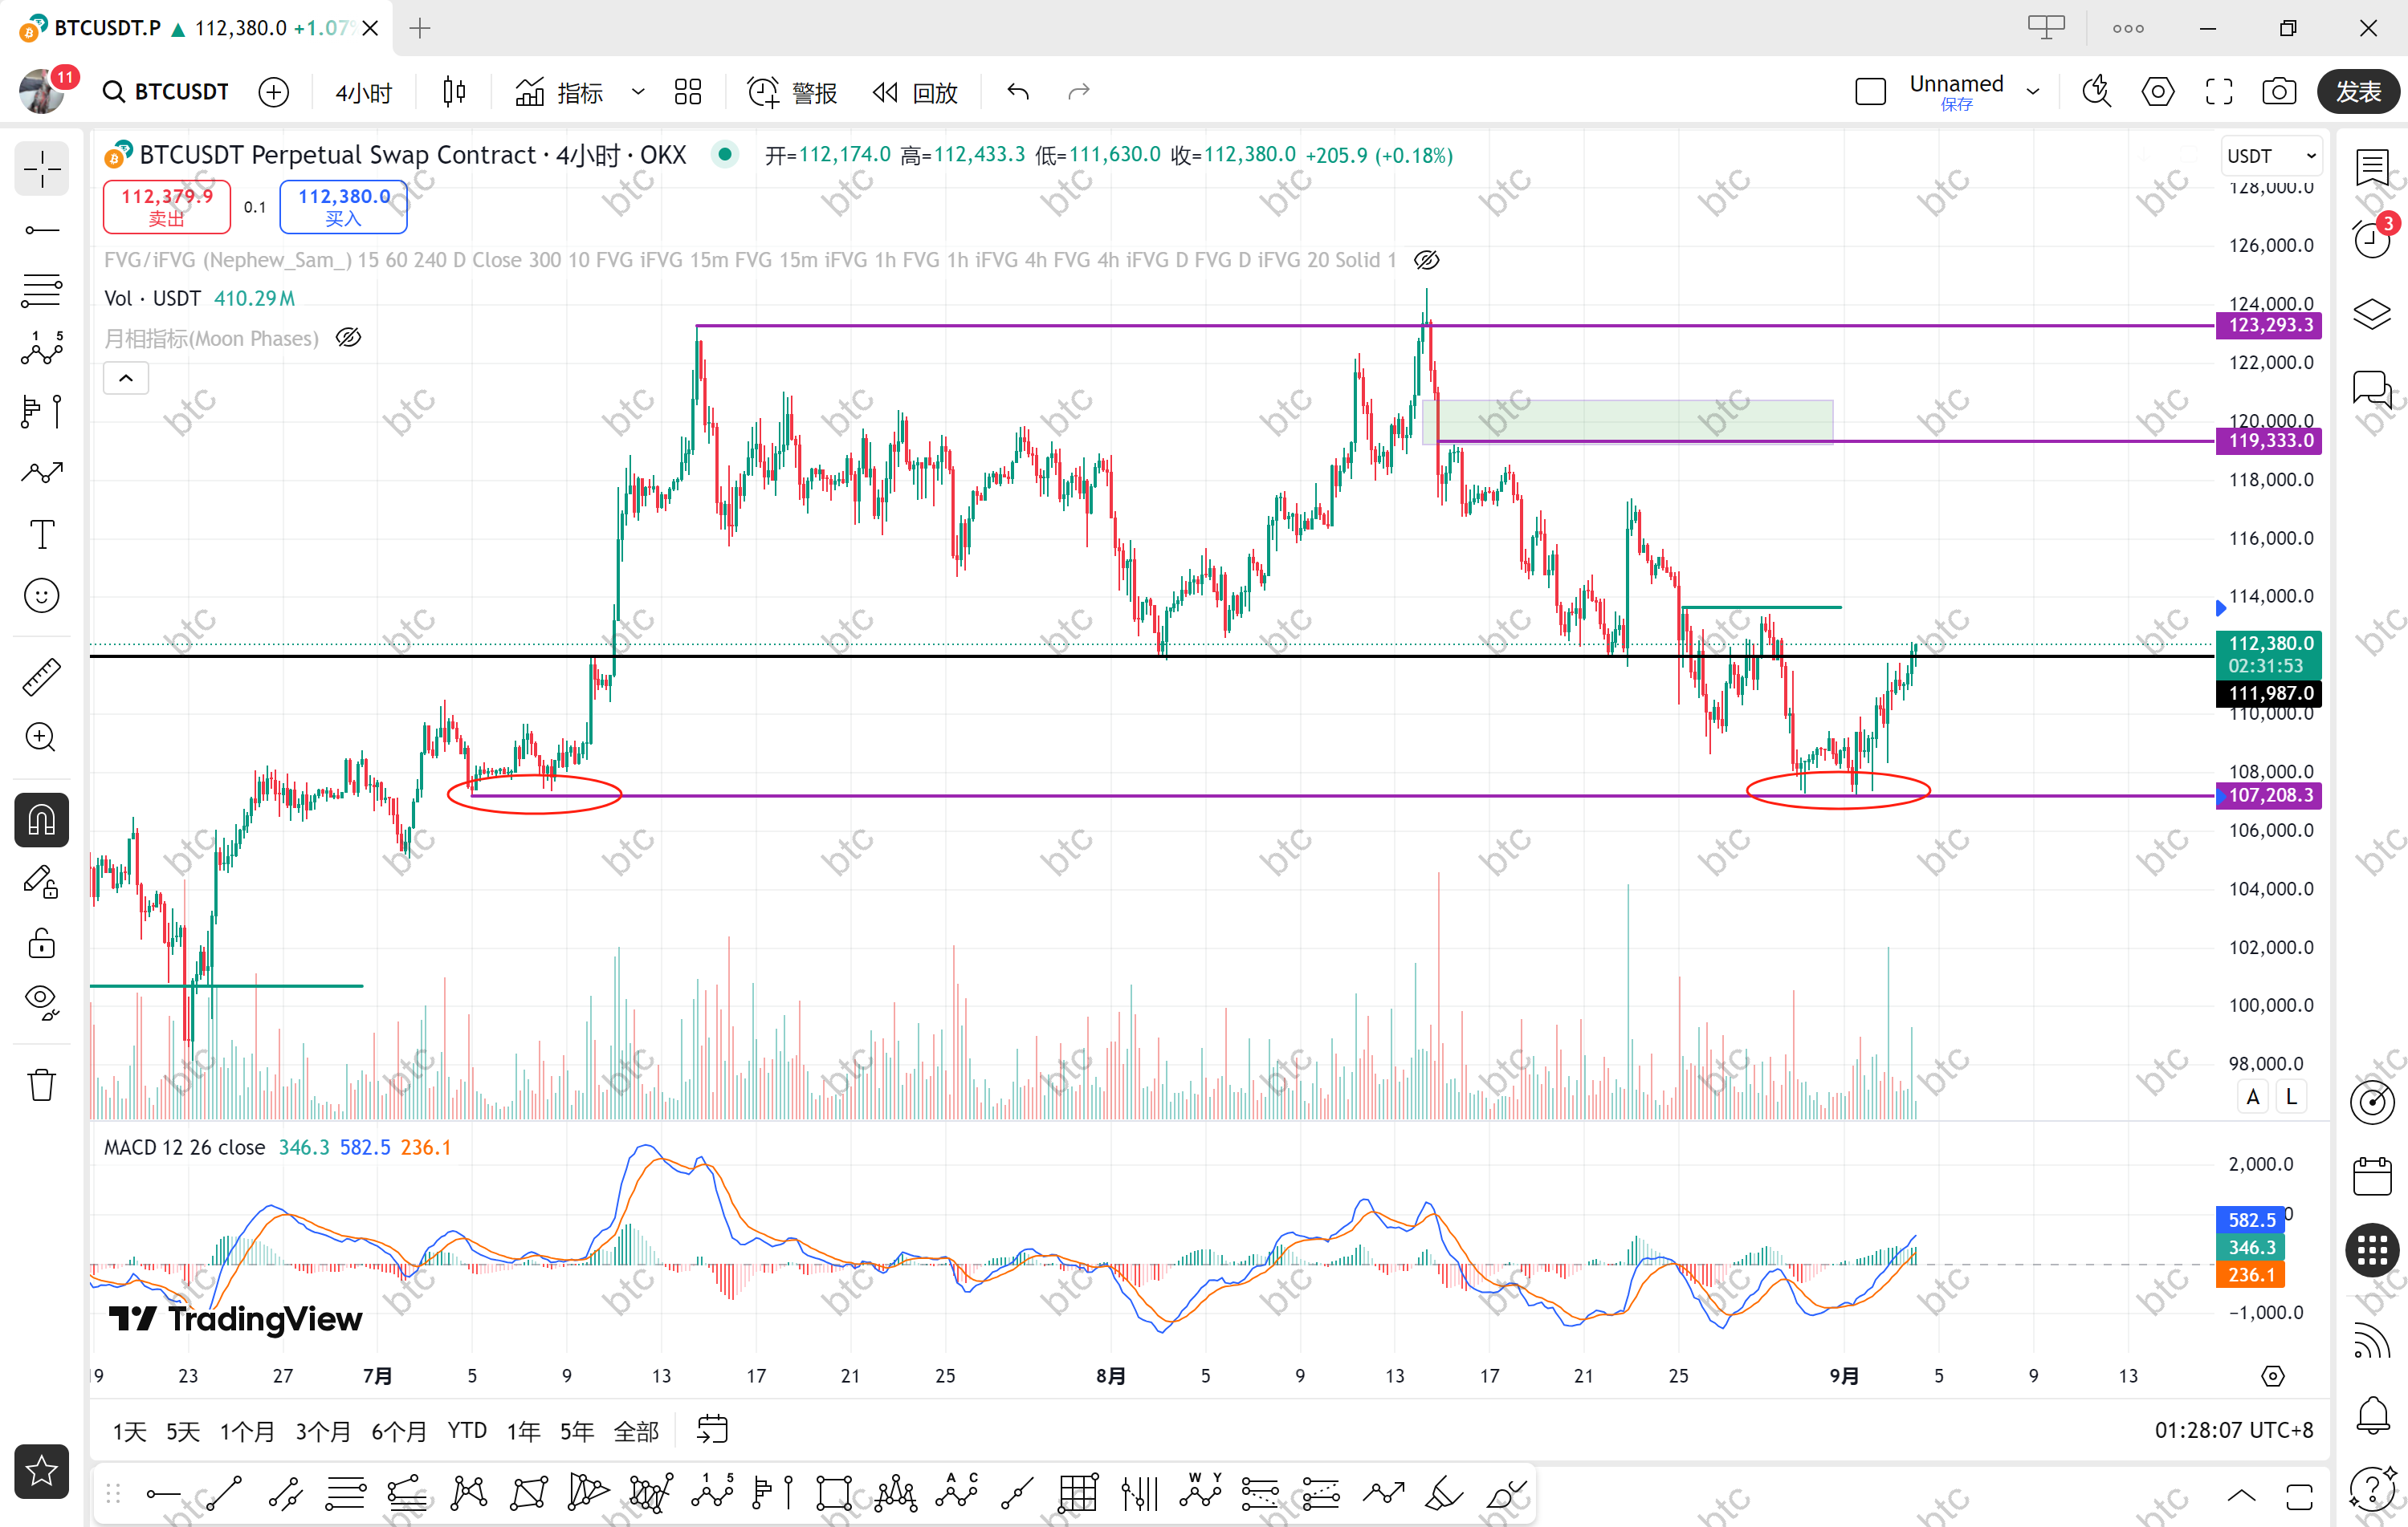Toggle the layout save checkbox square
The height and width of the screenshot is (1527, 2408).
pyautogui.click(x=1871, y=92)
